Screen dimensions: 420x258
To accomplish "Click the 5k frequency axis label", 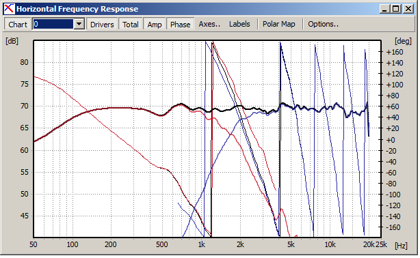I will (x=291, y=244).
